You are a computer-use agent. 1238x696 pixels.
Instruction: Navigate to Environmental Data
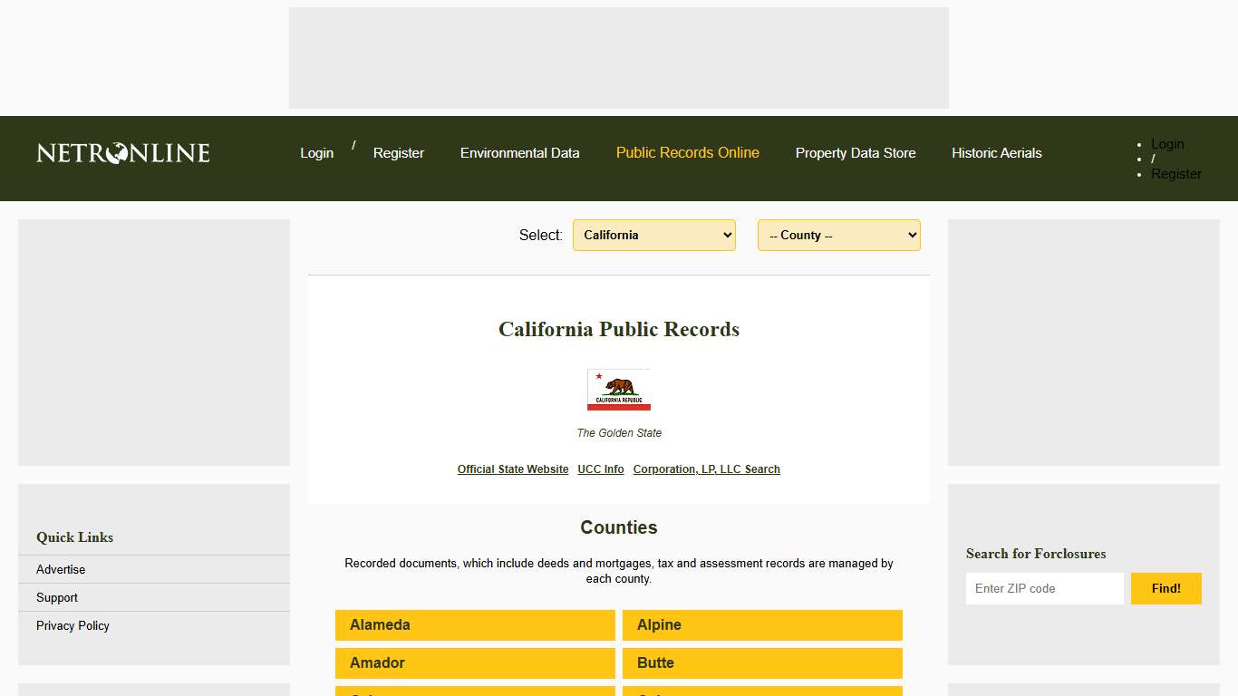click(520, 153)
